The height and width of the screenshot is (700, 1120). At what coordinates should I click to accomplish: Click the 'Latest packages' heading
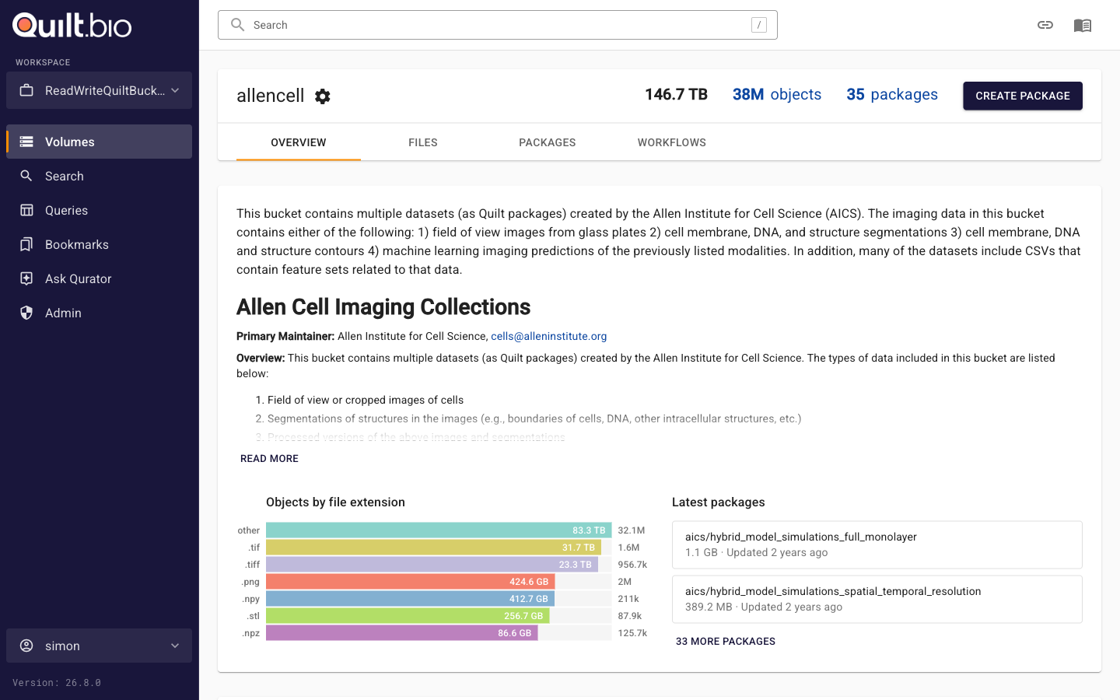[x=719, y=502]
